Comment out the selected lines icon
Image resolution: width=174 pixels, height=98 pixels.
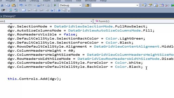[x=11, y=10]
